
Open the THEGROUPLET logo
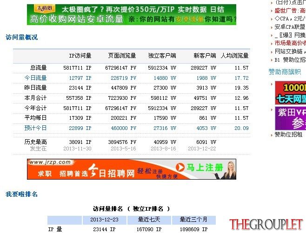pyautogui.click(x=266, y=224)
